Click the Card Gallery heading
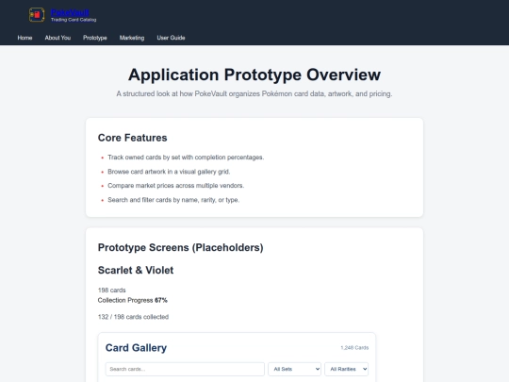This screenshot has height=382, width=509. [136, 348]
